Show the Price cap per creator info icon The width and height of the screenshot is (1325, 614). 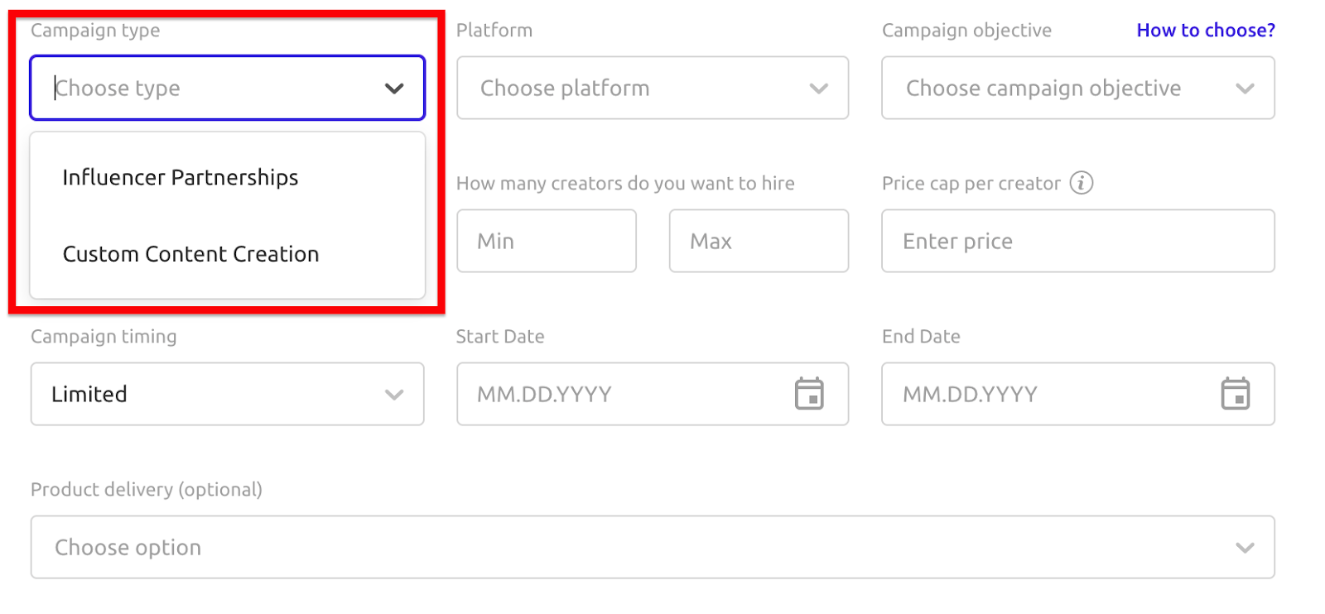pos(1081,182)
